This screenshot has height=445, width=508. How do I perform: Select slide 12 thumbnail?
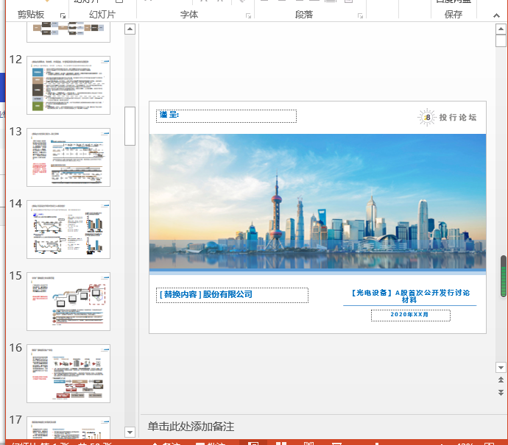click(68, 85)
